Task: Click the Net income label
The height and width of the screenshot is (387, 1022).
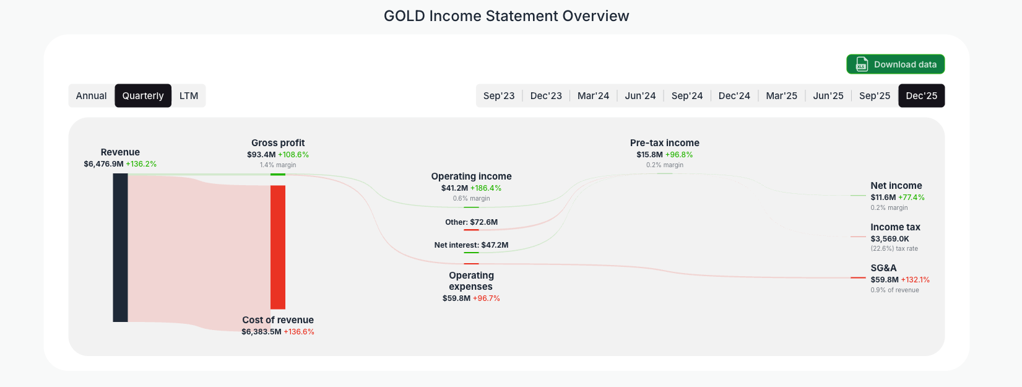Action: pyautogui.click(x=896, y=185)
